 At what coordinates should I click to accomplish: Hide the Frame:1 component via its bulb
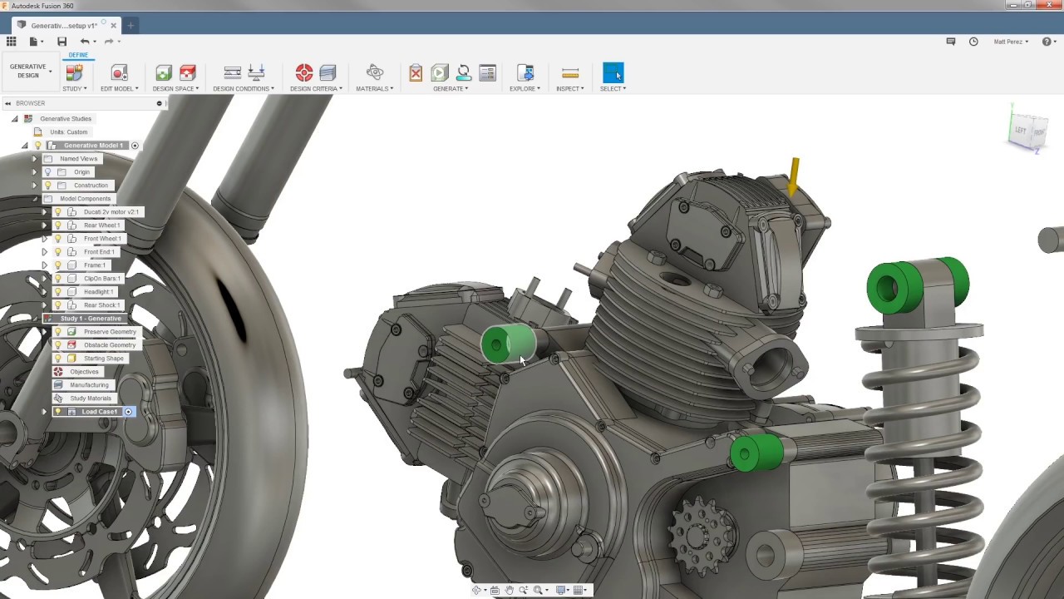tap(58, 265)
